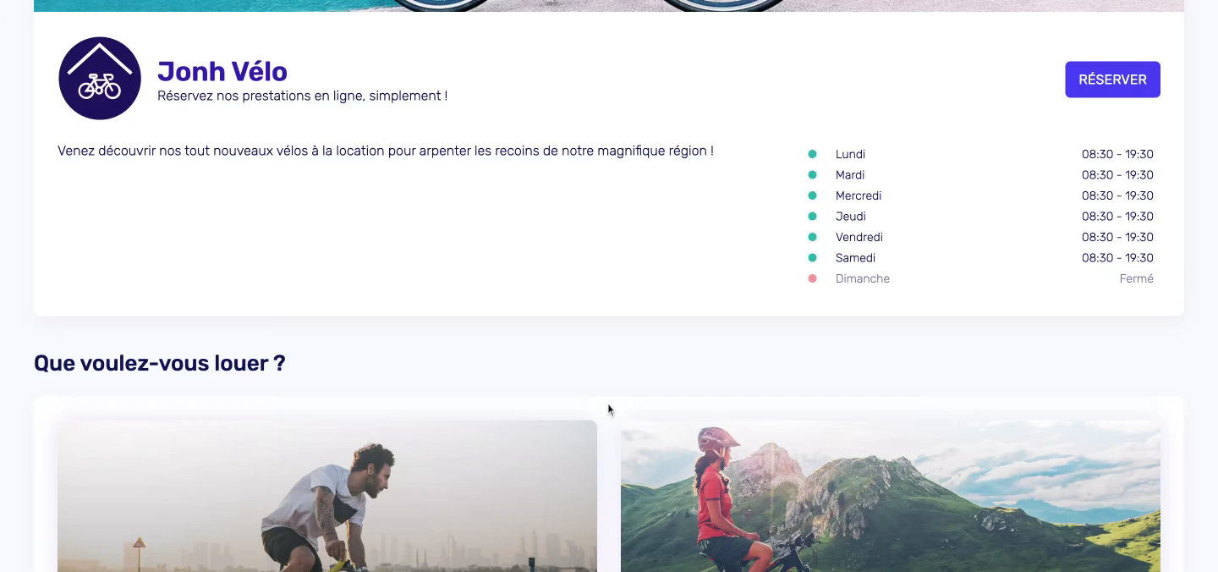Click the Vendredi 08:30 - 19:30 hours
Screen dimensions: 1218x572
1117,237
